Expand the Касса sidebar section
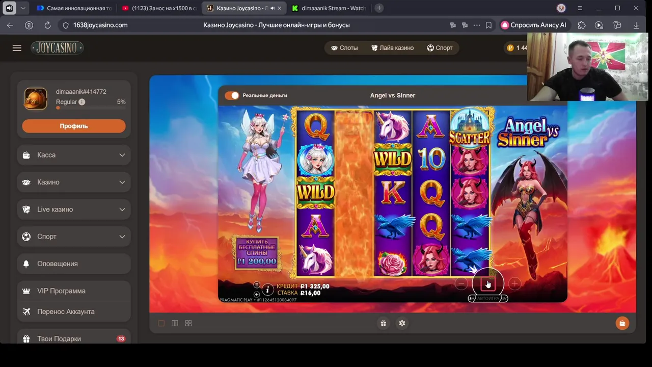 tap(74, 155)
